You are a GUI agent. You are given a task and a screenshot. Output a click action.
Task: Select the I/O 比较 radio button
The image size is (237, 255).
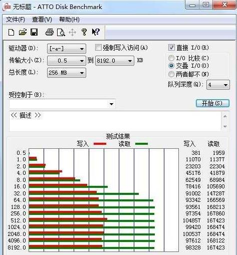171,58
